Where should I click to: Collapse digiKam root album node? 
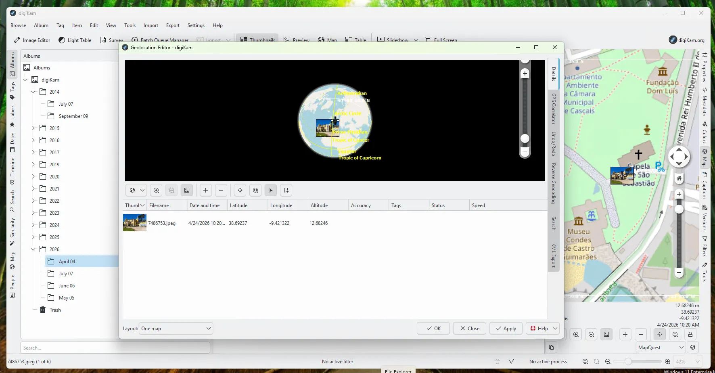click(25, 80)
